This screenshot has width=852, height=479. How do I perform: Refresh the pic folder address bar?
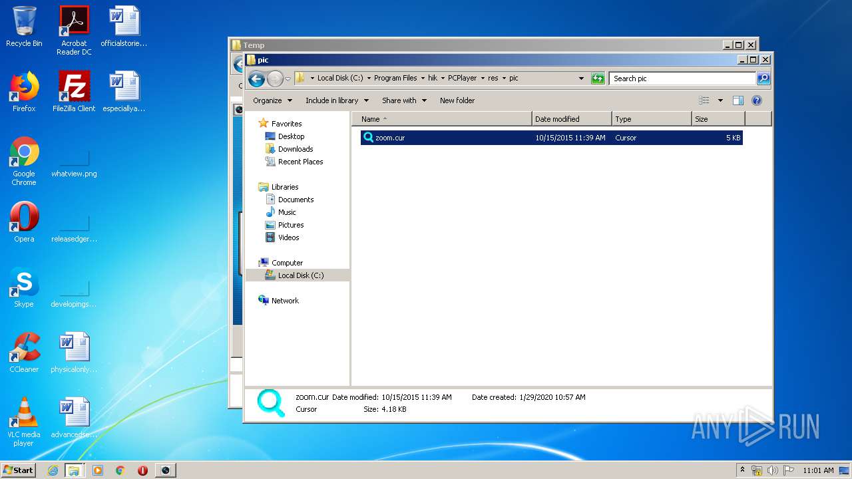[598, 79]
